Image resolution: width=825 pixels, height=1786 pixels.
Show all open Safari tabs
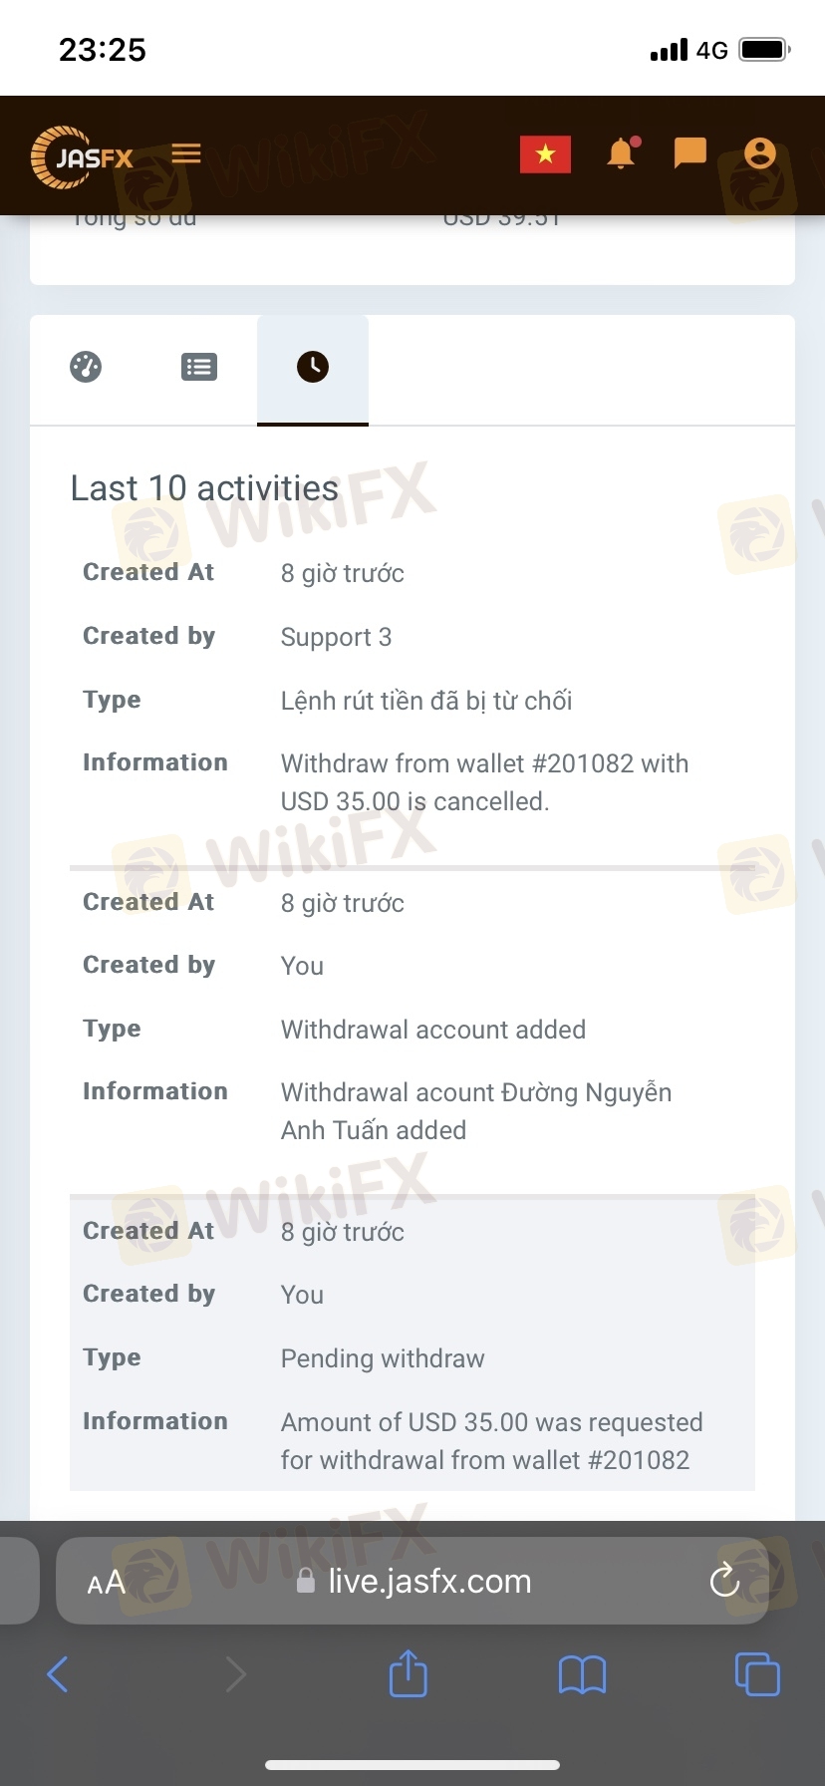757,1674
